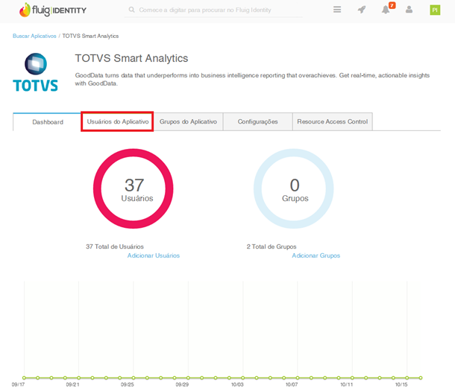
Task: Click the chart point at 09/21
Action: (78, 378)
